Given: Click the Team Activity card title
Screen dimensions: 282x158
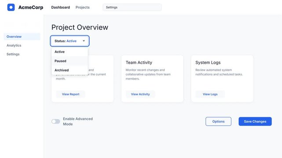Looking at the screenshot, I should coord(139,62).
